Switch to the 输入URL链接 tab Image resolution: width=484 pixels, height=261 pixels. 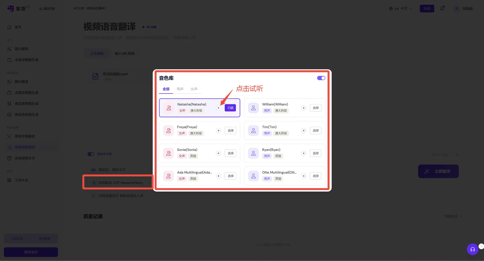[x=125, y=53]
